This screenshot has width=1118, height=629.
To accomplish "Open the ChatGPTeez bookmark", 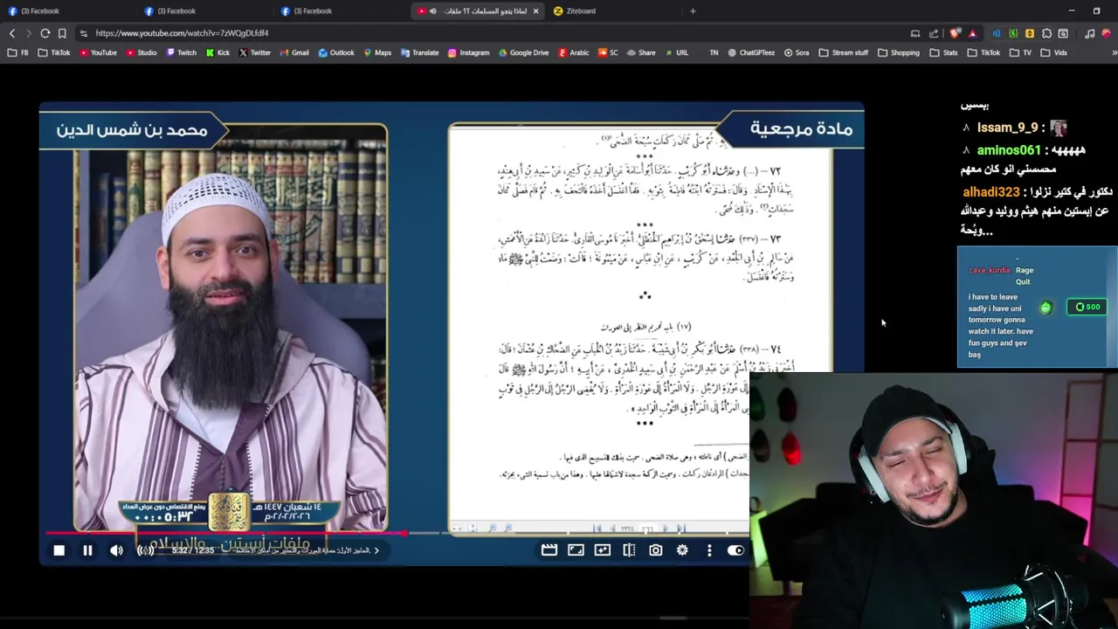I will [751, 52].
